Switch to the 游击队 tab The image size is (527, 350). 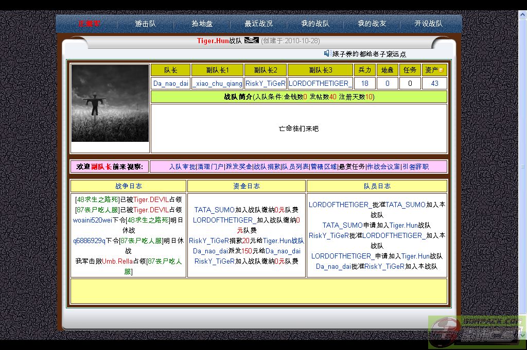[145, 24]
